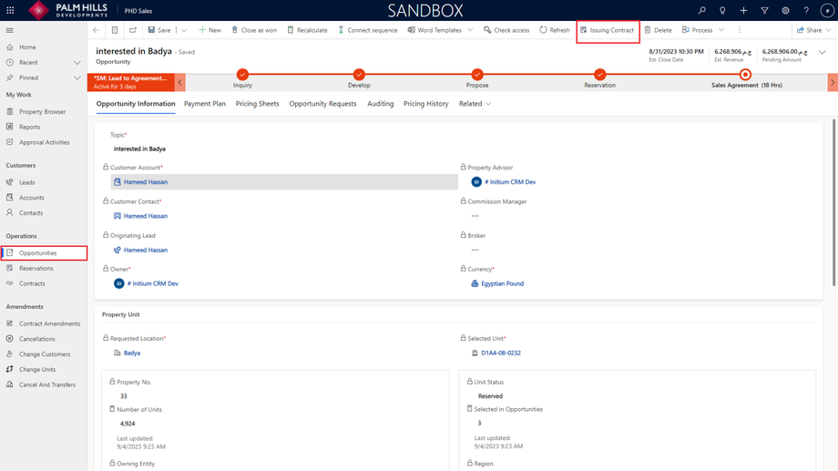Refresh the record
This screenshot has height=471, width=838.
[554, 30]
